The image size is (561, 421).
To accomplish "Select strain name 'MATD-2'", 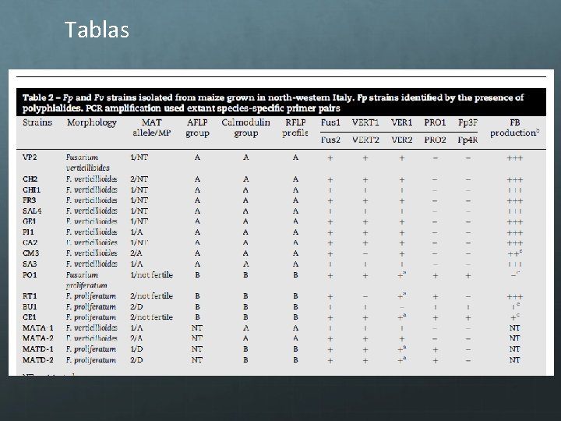I will coord(38,359).
